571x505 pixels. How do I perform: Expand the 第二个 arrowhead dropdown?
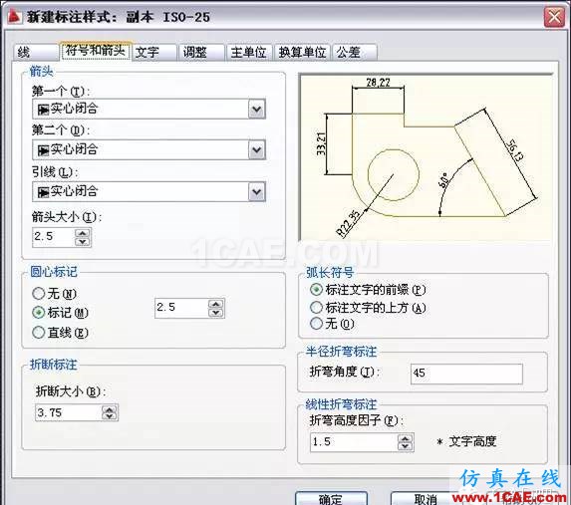[x=257, y=149]
